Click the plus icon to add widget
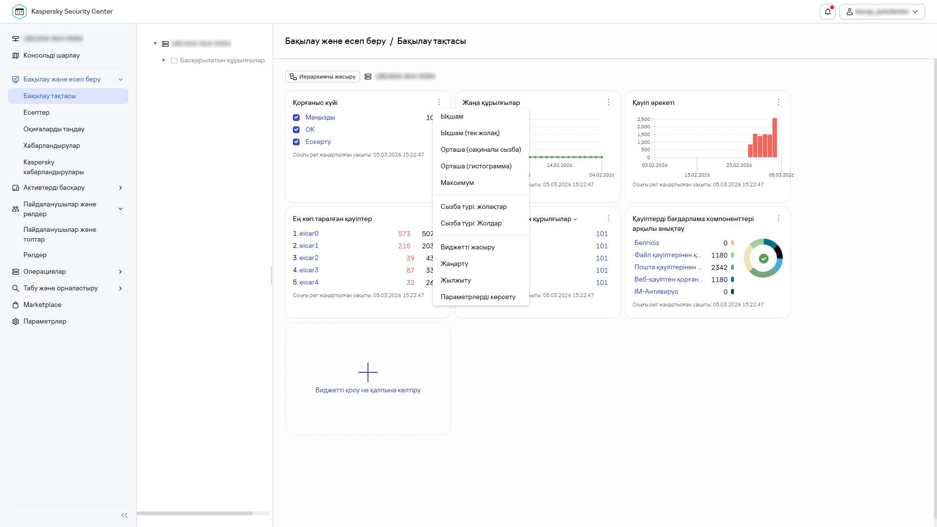Screen dimensions: 937x527 (367, 372)
